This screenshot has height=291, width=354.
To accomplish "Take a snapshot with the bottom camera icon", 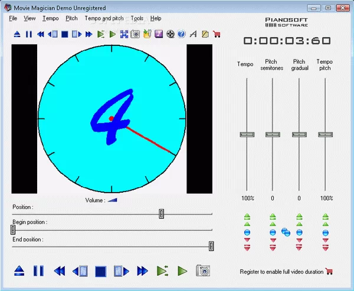I will (x=203, y=271).
